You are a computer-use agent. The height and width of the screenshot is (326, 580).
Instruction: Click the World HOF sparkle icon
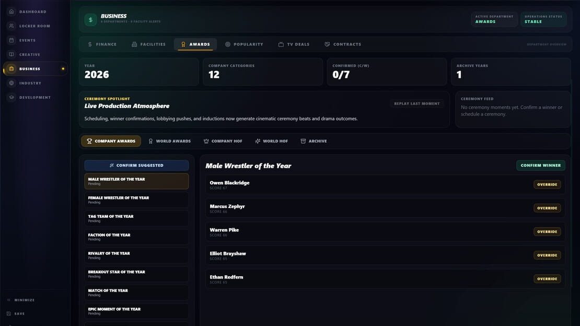coord(258,141)
